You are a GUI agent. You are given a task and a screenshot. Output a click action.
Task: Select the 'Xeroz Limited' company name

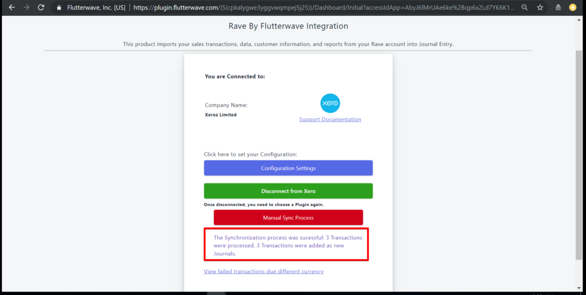221,115
